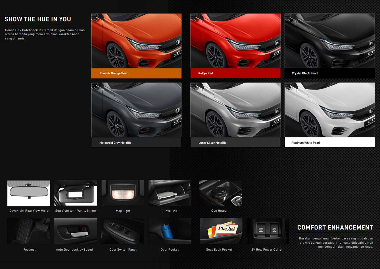The image size is (380, 269).
Task: Open the Auto Door Lock by Speed photo
Action: click(75, 231)
